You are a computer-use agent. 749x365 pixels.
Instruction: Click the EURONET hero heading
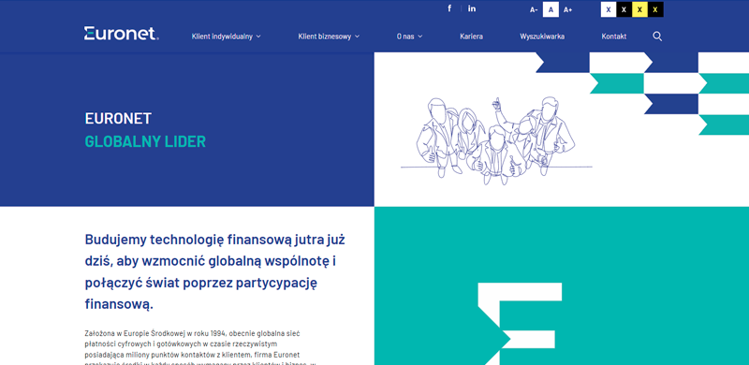coord(118,119)
